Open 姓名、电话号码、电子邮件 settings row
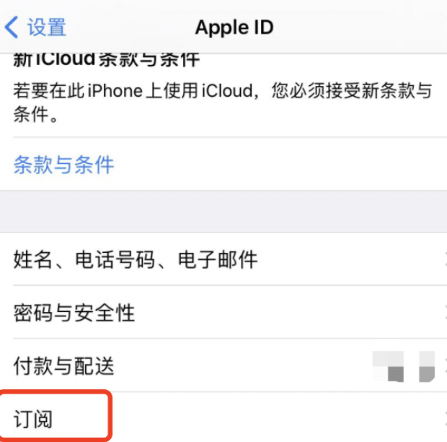The height and width of the screenshot is (442, 447). pos(223,259)
